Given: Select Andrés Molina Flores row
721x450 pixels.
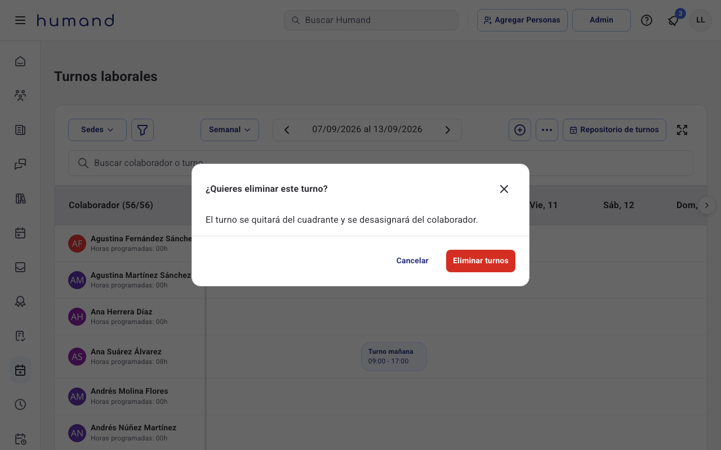Looking at the screenshot, I should tap(130, 397).
